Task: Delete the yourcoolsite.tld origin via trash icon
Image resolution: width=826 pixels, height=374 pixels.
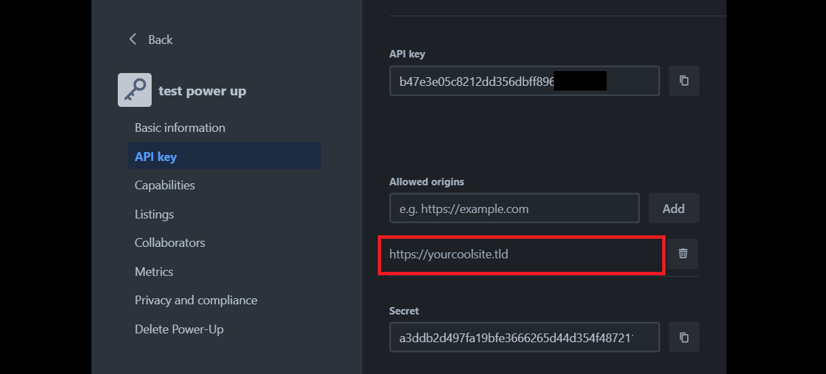Action: (683, 254)
